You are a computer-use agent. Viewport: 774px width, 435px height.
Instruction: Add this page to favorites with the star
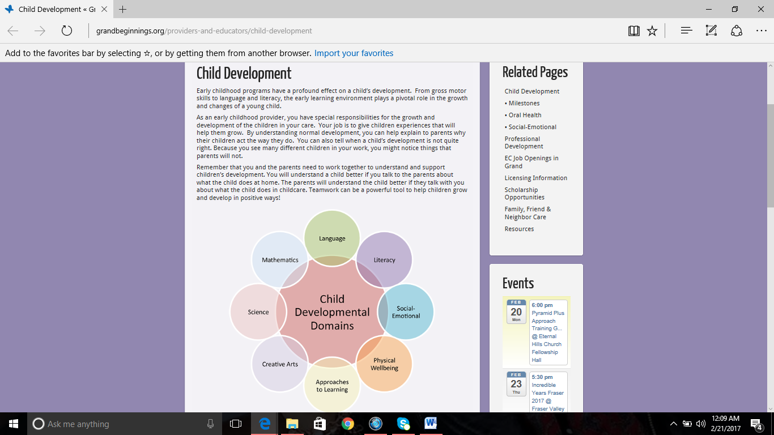(x=652, y=31)
